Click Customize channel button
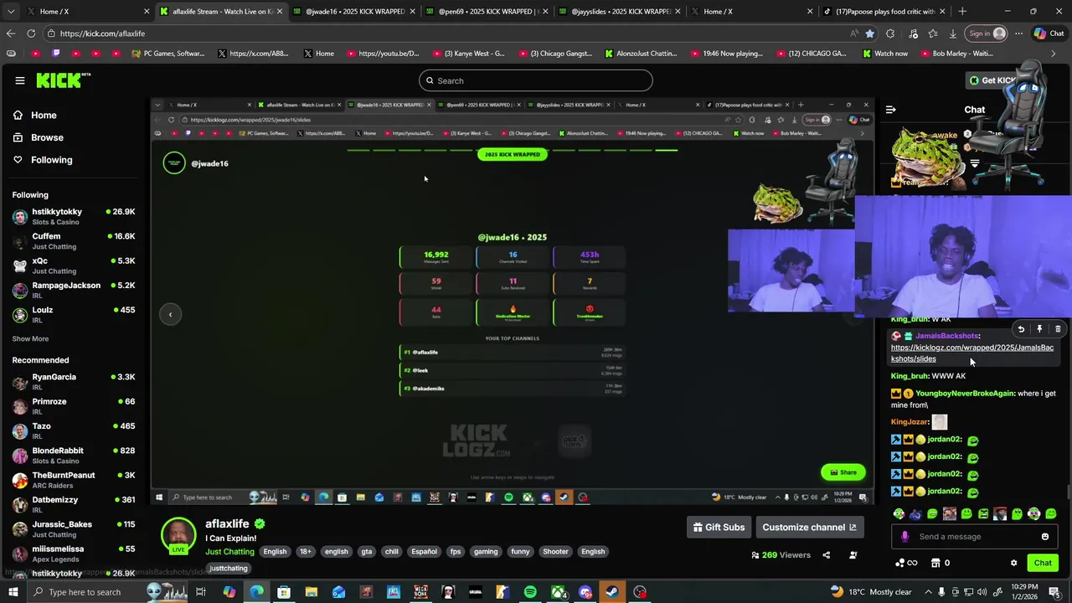 809,528
